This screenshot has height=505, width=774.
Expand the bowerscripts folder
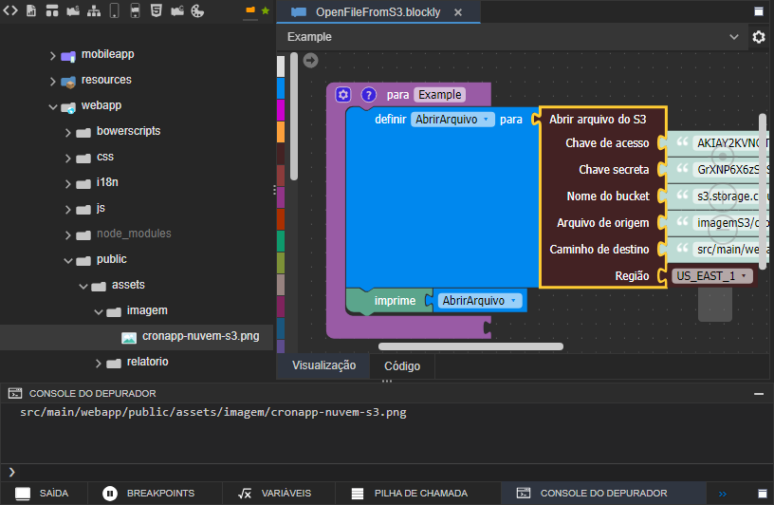[x=67, y=133]
